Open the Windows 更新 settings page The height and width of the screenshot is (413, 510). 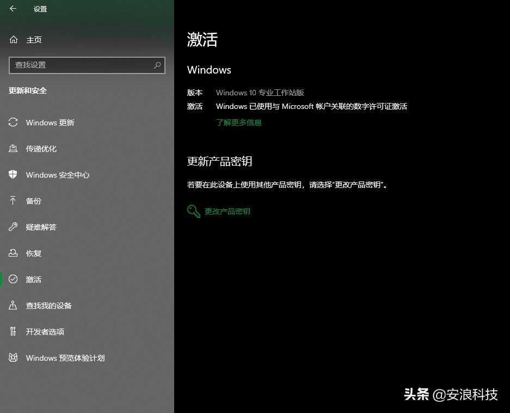50,123
